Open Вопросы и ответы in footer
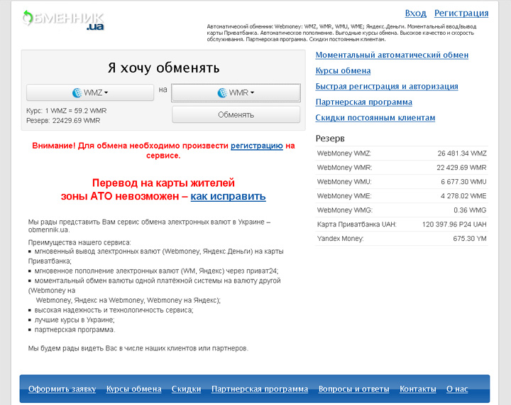This screenshot has width=511, height=405. (x=353, y=389)
